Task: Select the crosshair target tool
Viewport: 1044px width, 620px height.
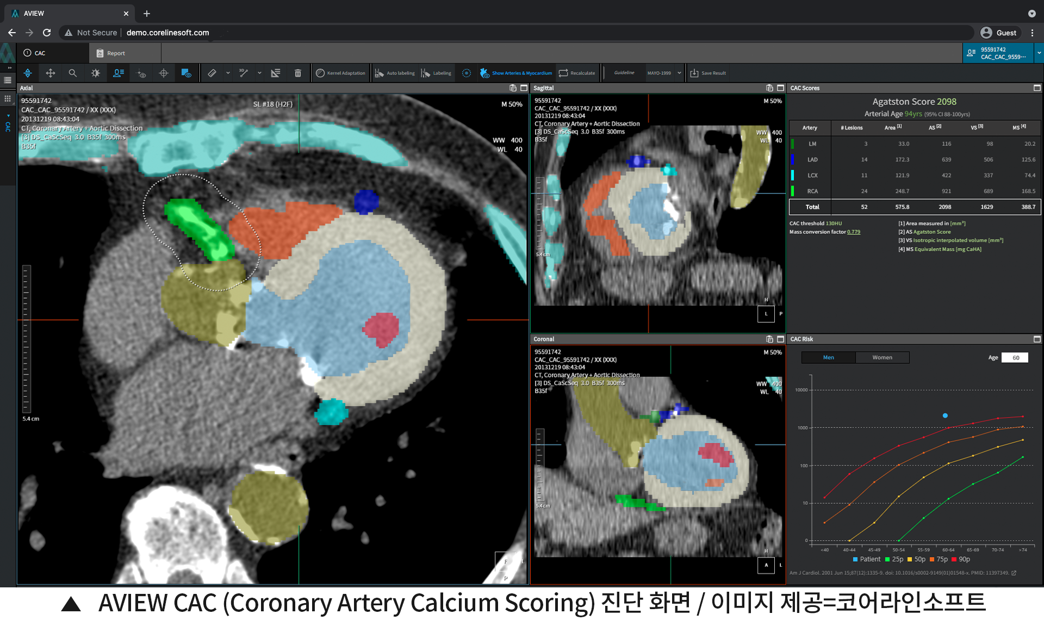Action: [164, 73]
